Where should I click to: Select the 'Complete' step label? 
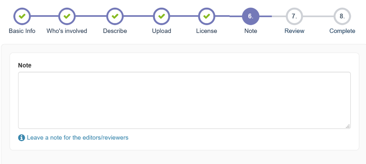pyautogui.click(x=342, y=31)
